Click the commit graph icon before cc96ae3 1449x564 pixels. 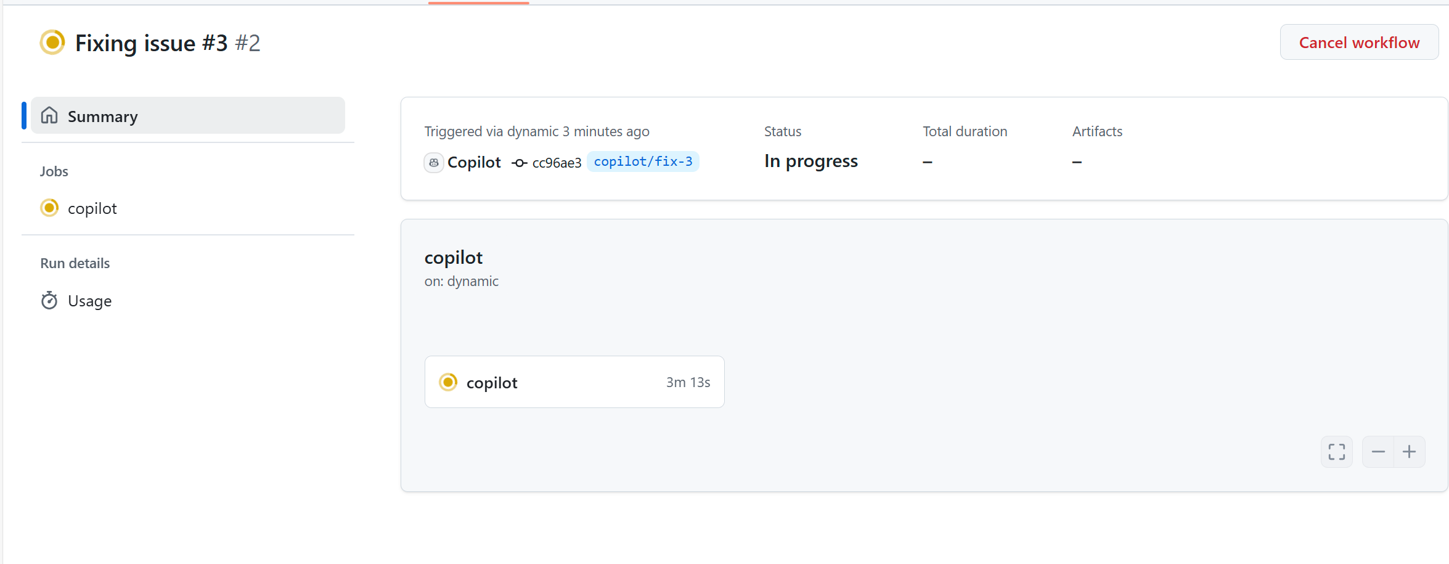point(519,163)
